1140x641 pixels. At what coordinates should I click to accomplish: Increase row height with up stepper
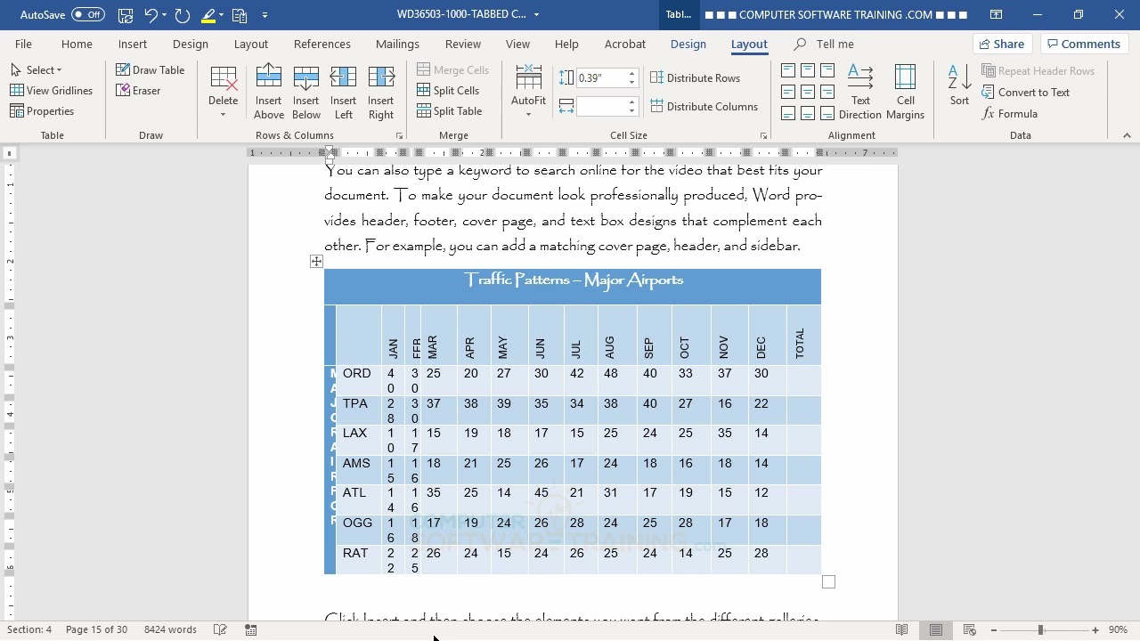point(632,74)
